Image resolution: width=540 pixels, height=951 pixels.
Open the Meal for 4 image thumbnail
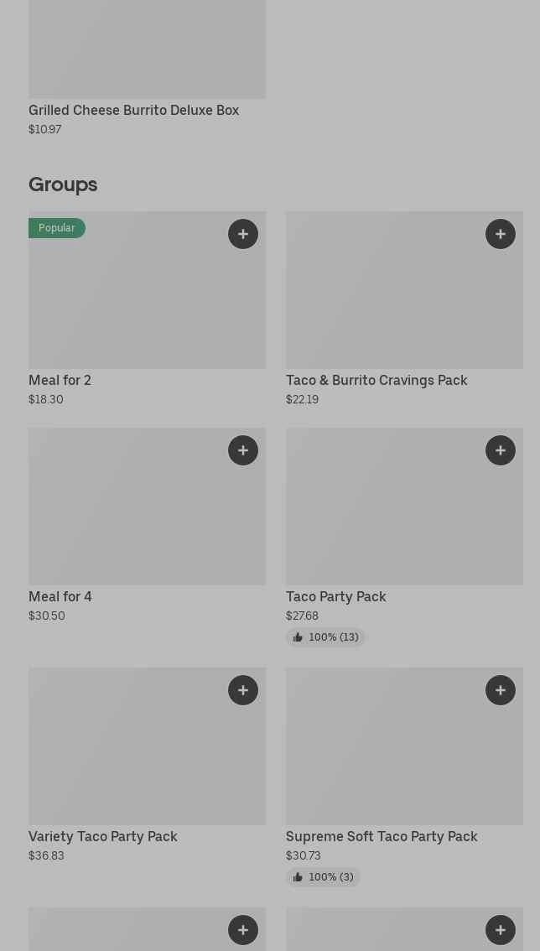point(148,507)
